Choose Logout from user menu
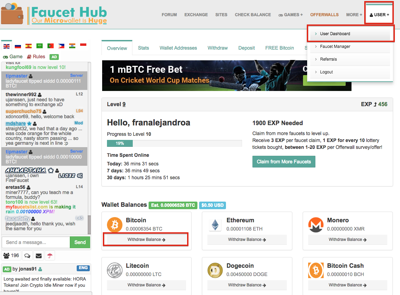This screenshot has height=295, width=400. (x=350, y=72)
